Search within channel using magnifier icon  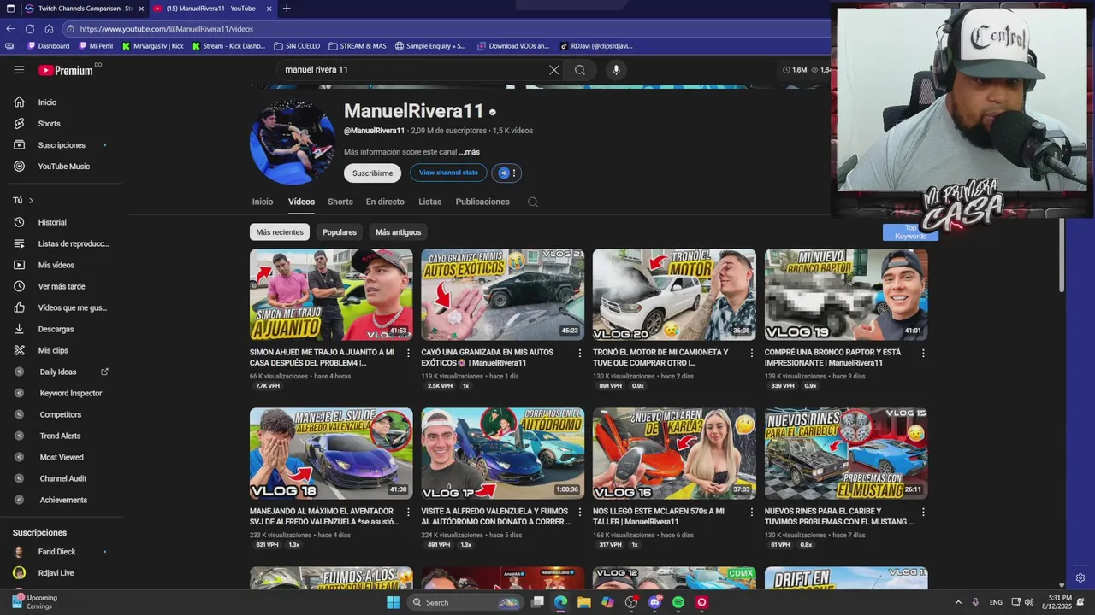pyautogui.click(x=532, y=202)
